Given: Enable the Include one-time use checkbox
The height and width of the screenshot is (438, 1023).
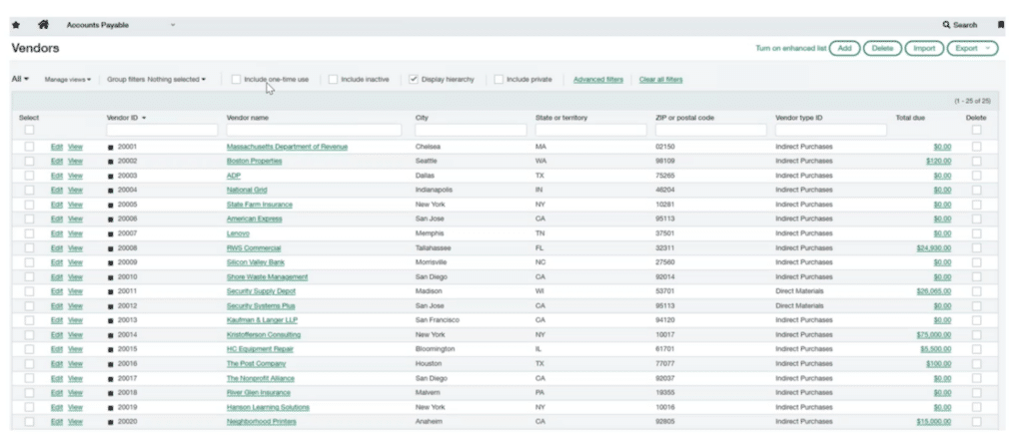Looking at the screenshot, I should pyautogui.click(x=236, y=79).
